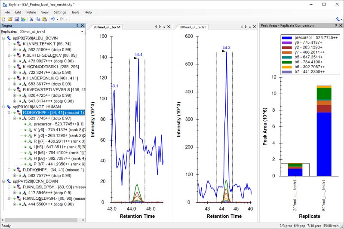The image size is (344, 229).
Task: Expand the 582.3190++ precursor node
Action: (15, 50)
